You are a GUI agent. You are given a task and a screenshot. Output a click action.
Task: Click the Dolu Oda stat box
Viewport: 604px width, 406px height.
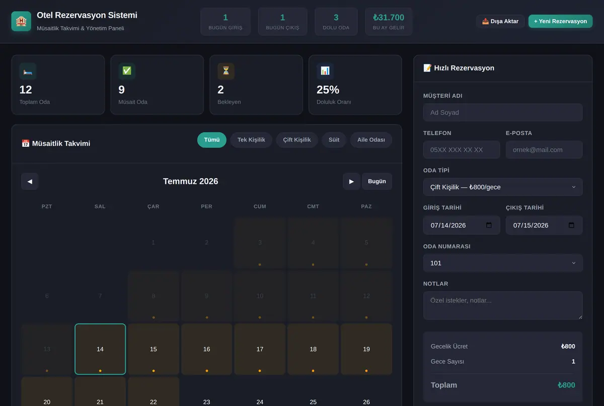[x=336, y=22]
